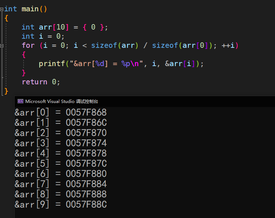The width and height of the screenshot is (275, 218).
Task: Collapse the main function fold marker
Action: point(1,9)
